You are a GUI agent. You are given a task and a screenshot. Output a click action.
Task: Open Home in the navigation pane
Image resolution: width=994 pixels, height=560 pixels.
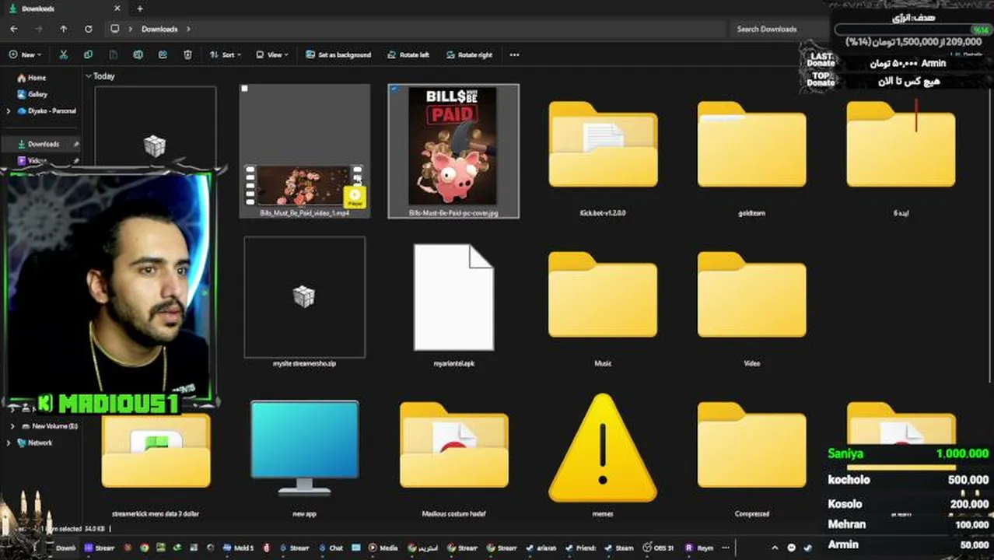click(31, 78)
